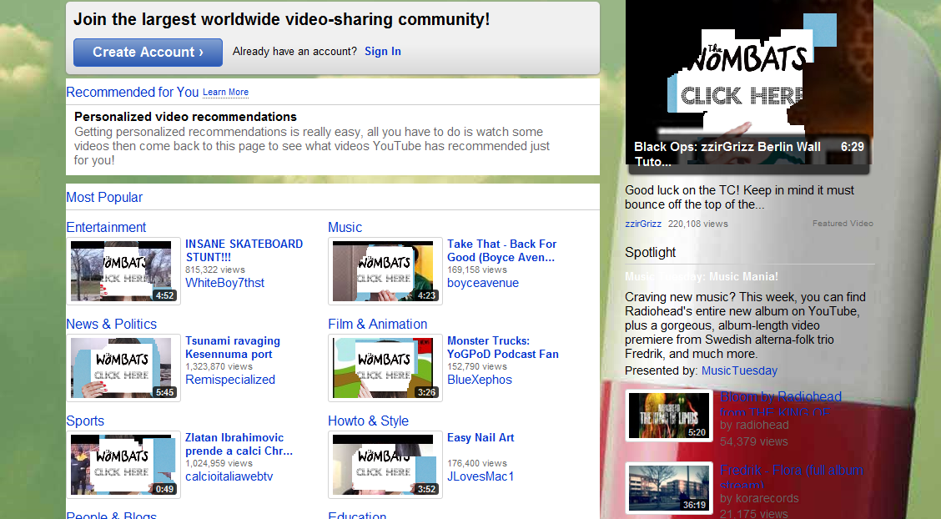Click the Personalized video recommendations heading
Viewport: 941px width, 519px height.
pos(185,117)
